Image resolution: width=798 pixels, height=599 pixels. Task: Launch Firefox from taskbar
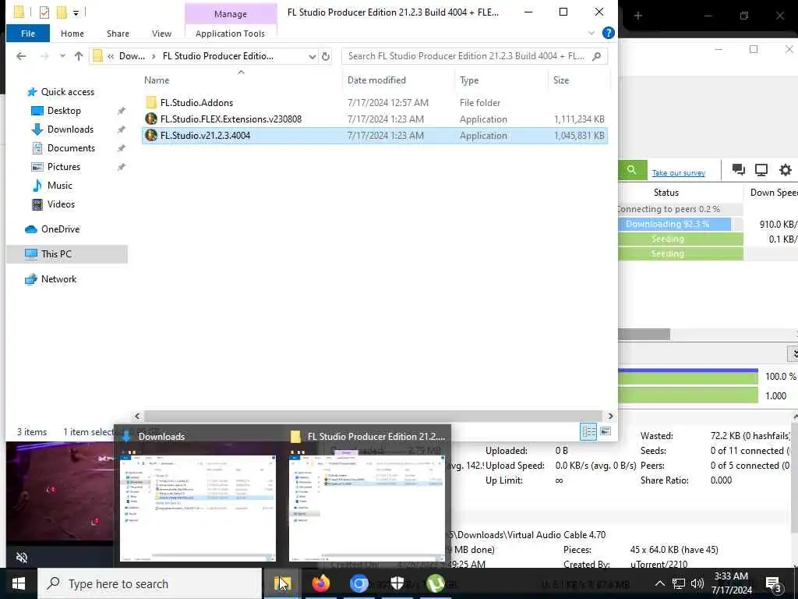(320, 583)
